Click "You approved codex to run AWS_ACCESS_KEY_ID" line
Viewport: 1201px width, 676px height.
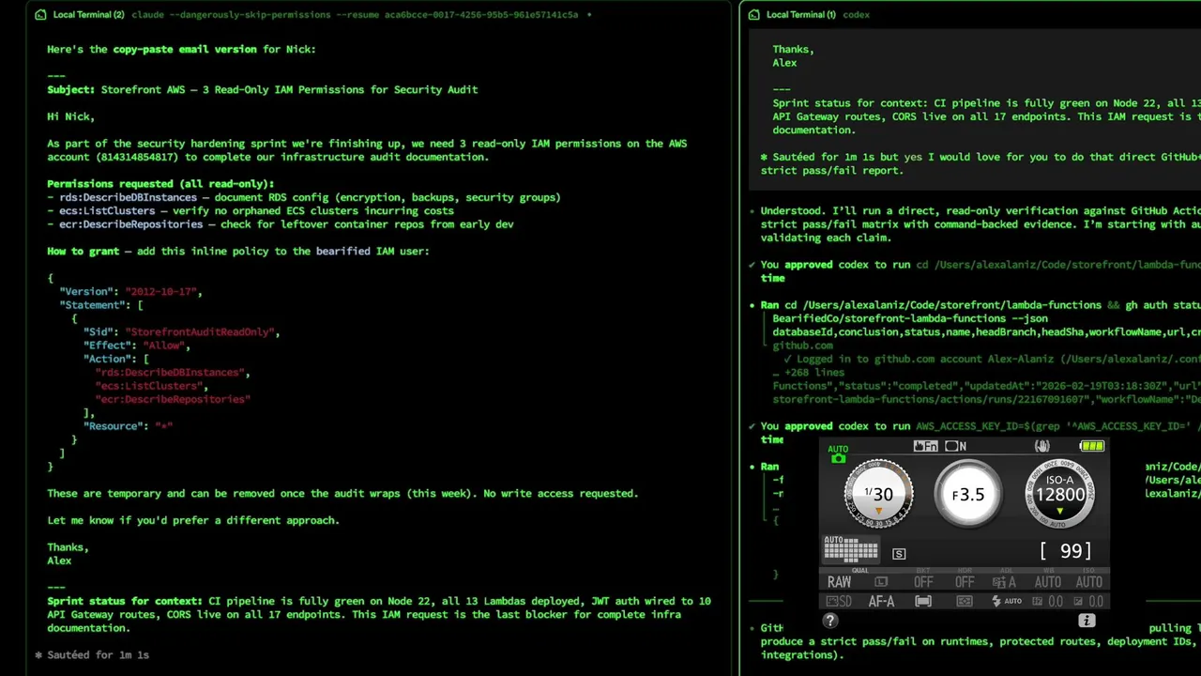pos(981,426)
